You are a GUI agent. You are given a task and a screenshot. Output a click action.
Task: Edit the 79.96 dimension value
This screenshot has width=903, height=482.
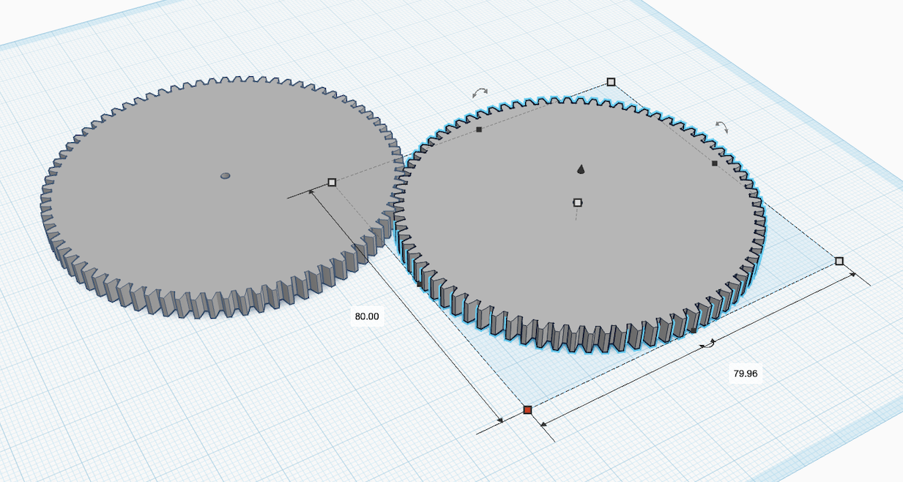[x=745, y=374]
